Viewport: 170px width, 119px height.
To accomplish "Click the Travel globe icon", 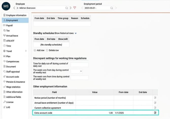I will click(4, 51).
